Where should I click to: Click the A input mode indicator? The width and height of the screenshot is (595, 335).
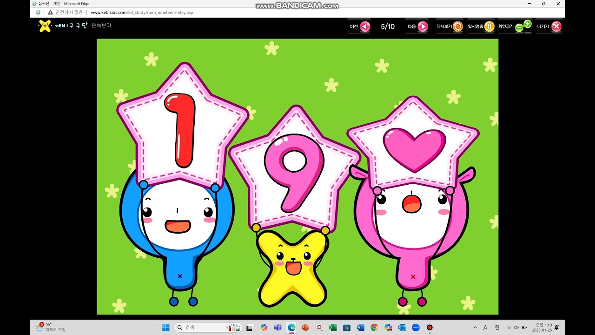point(485,328)
